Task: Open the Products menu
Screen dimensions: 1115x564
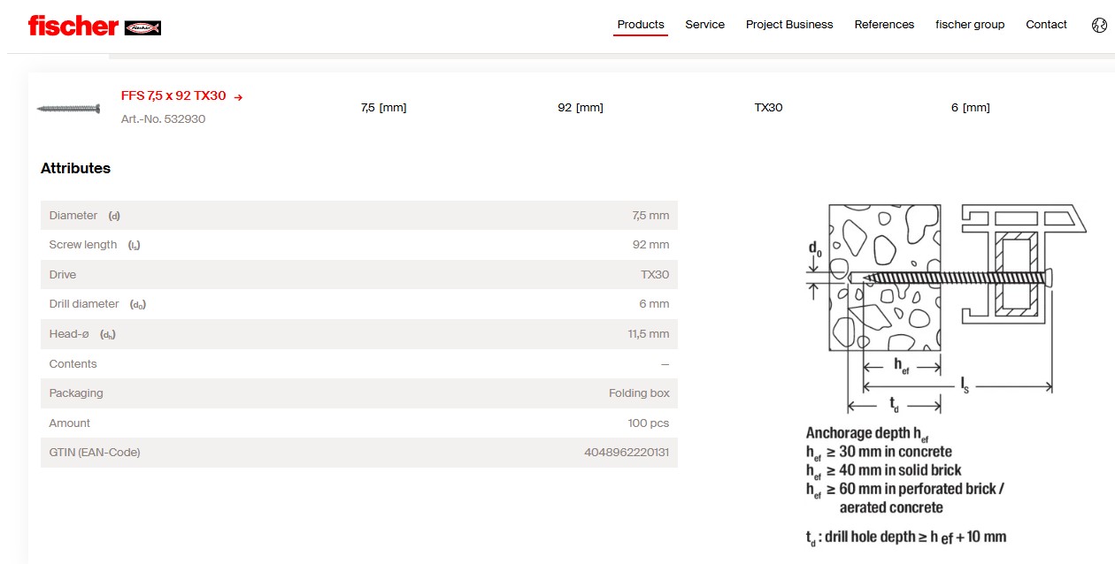Action: pos(641,25)
